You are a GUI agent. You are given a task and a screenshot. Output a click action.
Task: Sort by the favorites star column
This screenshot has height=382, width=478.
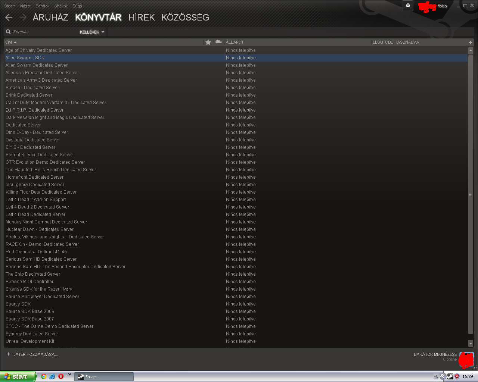coord(208,42)
